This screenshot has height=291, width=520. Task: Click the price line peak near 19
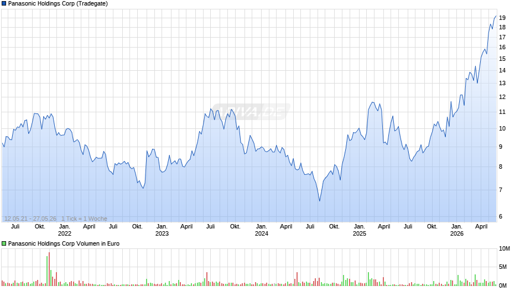496,16
